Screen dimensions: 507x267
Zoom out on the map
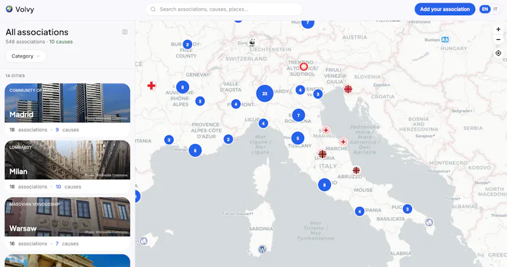[x=498, y=39]
